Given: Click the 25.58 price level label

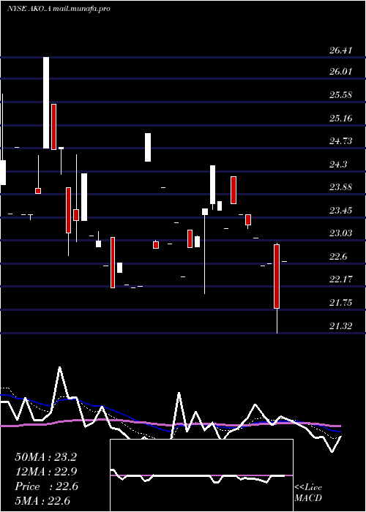Looking at the screenshot, I should [x=341, y=95].
